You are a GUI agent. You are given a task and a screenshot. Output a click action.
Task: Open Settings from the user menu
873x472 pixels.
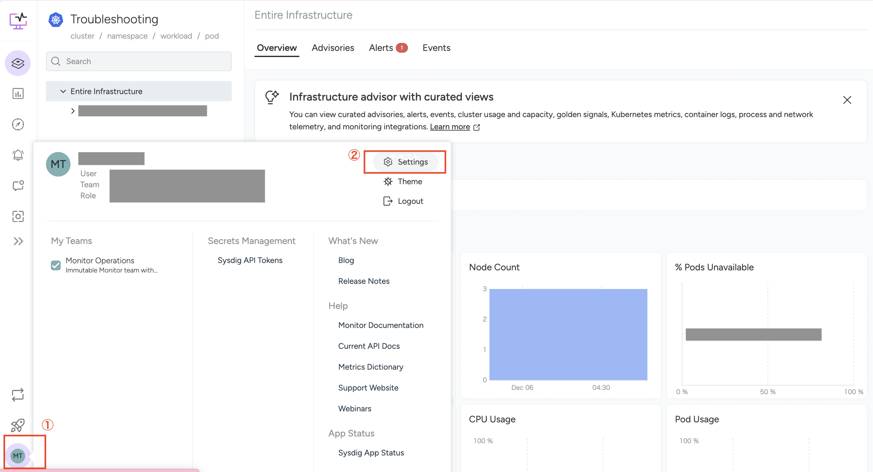[x=405, y=162]
